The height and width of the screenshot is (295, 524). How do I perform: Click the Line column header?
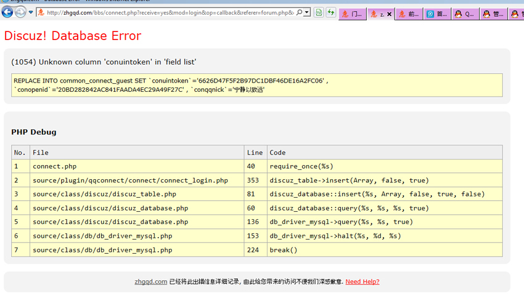pos(255,152)
